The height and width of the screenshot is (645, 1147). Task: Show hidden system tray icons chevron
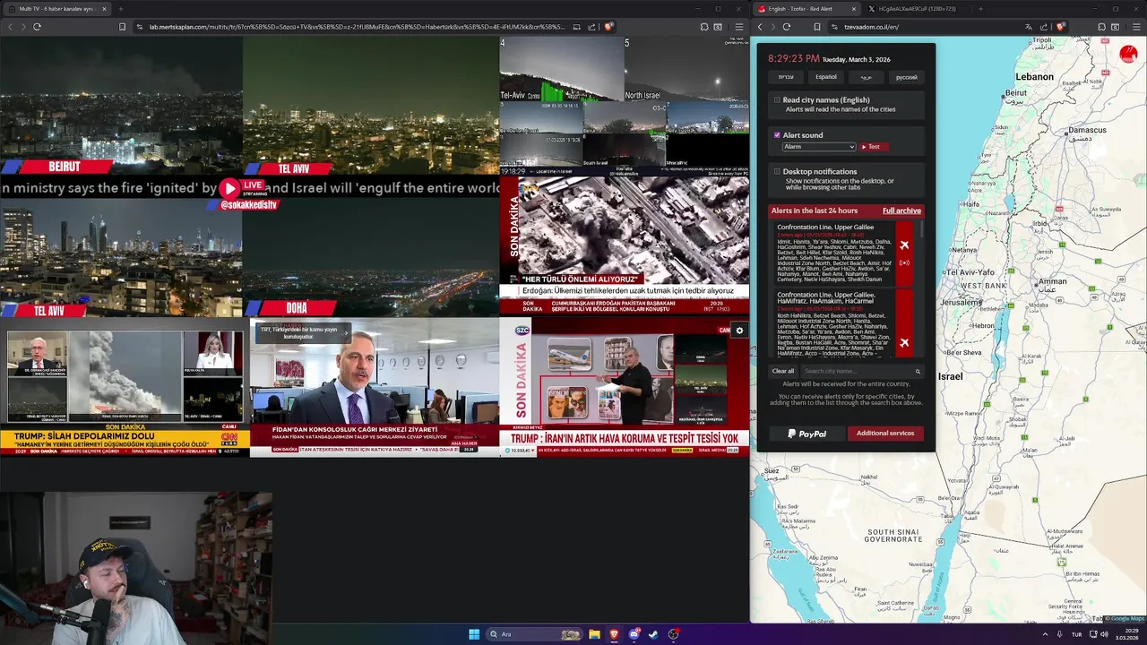[x=1045, y=634]
